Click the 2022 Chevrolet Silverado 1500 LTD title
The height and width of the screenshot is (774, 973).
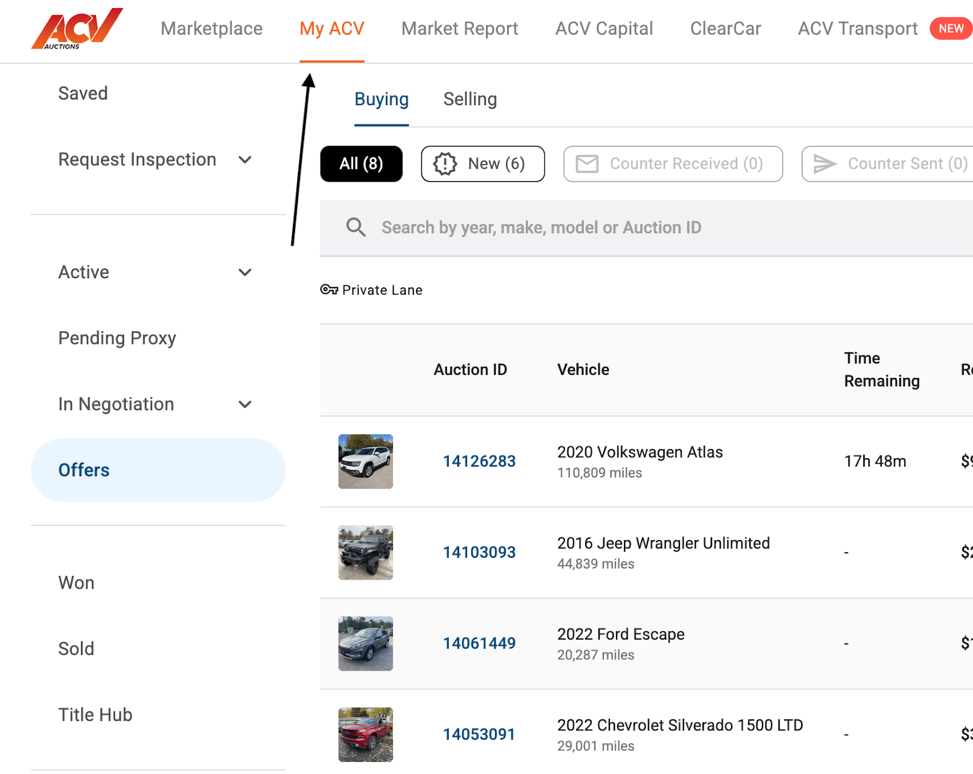click(680, 725)
